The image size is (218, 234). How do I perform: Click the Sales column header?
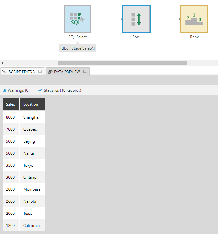coord(11,104)
